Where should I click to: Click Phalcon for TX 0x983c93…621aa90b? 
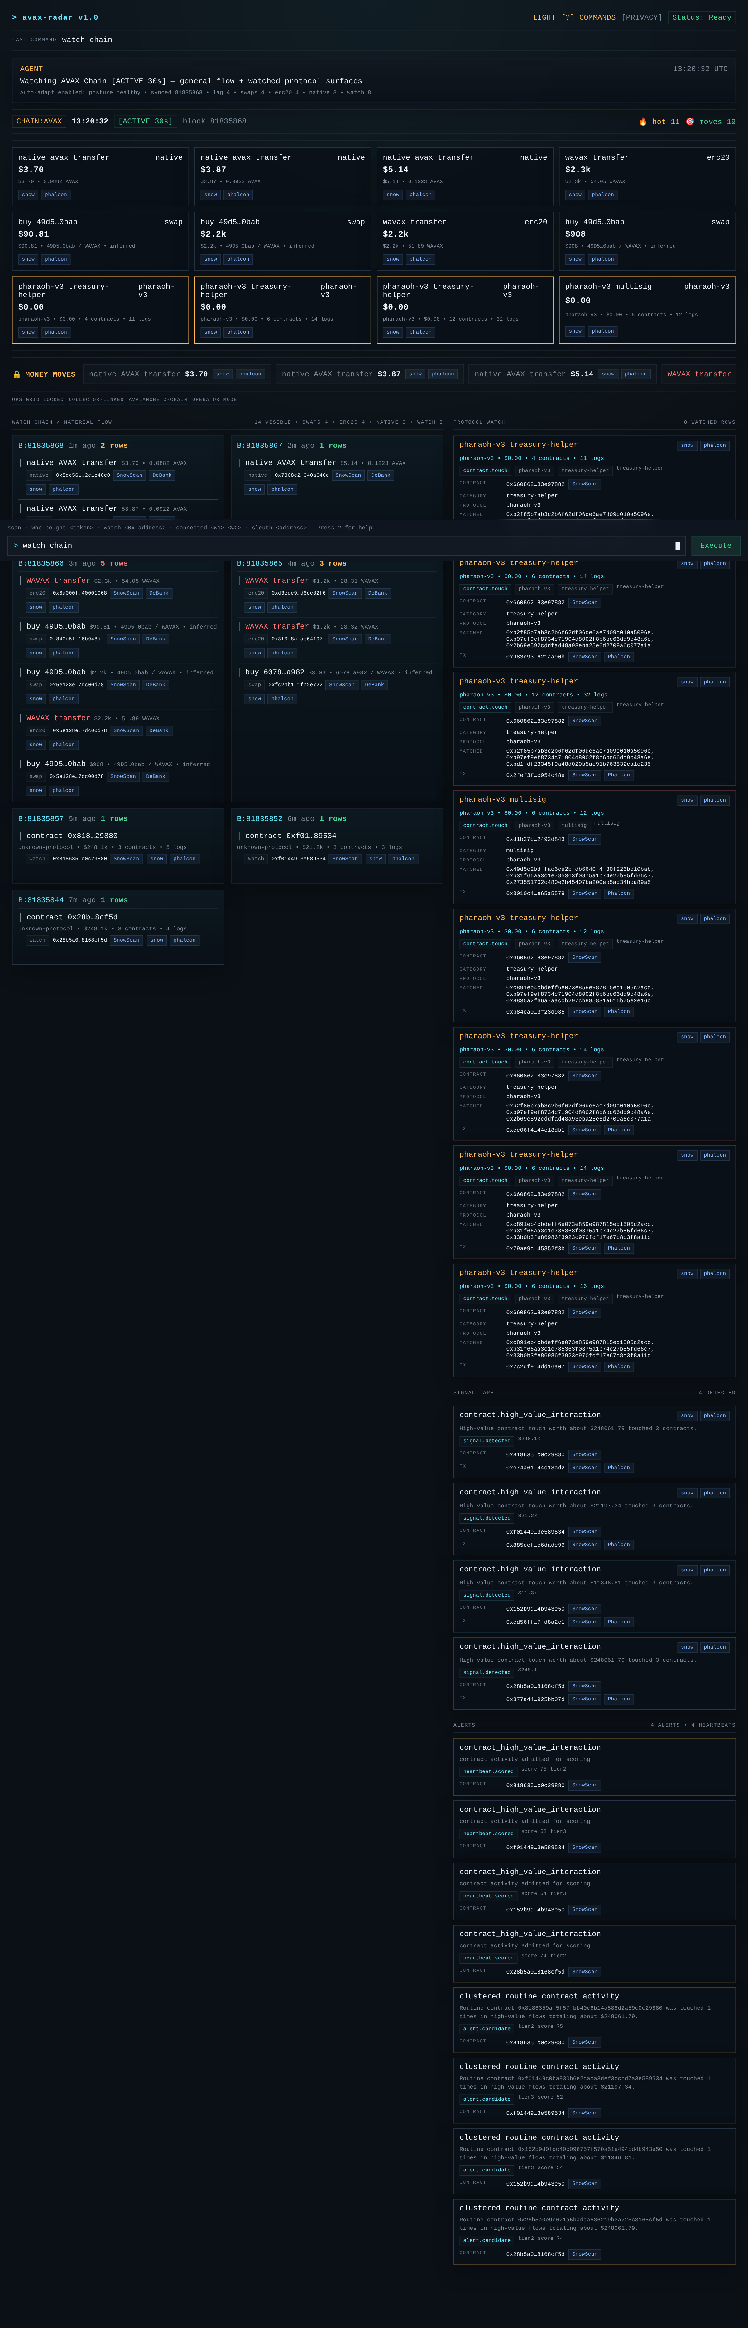[x=619, y=657]
